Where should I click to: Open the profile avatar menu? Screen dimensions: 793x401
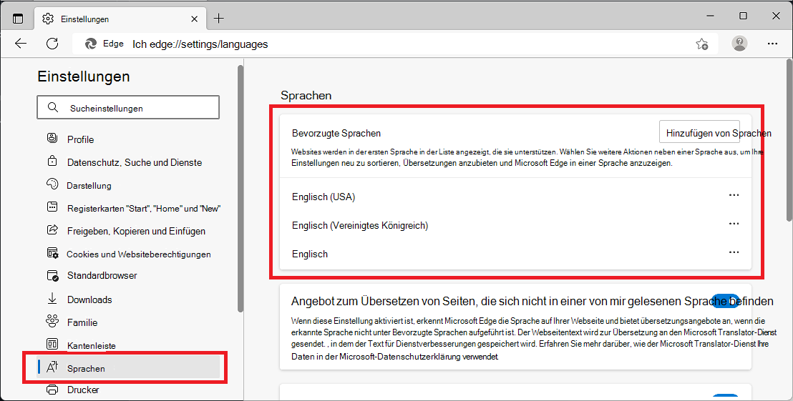tap(739, 44)
